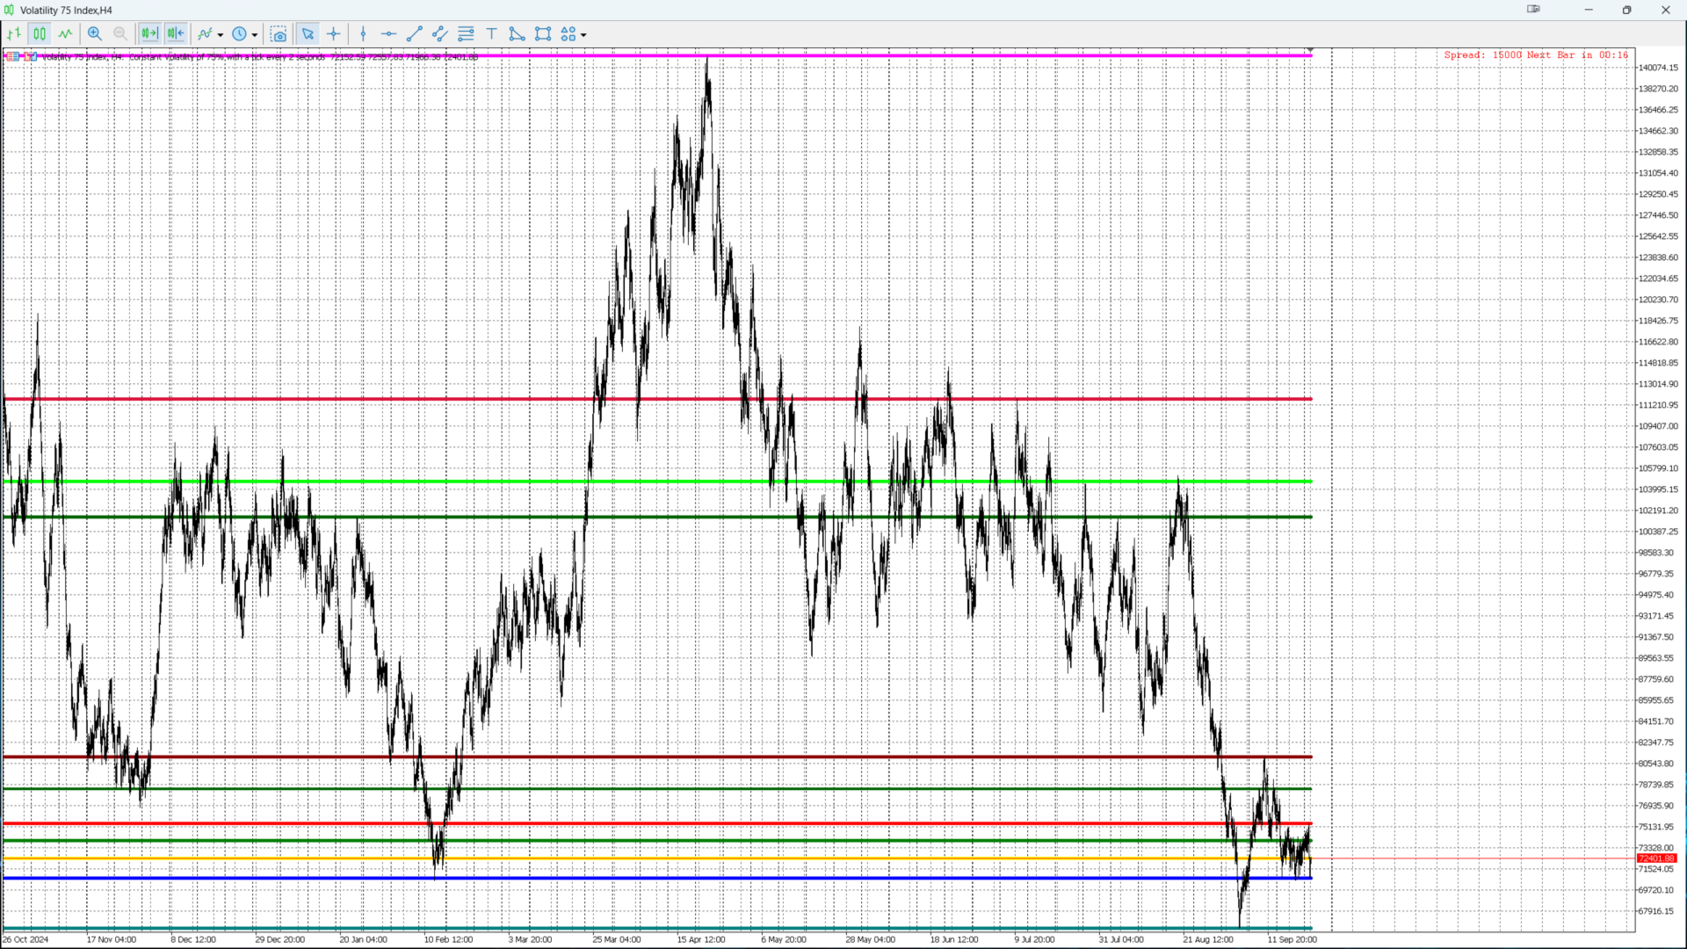Toggle chart shift from right border

tap(176, 33)
